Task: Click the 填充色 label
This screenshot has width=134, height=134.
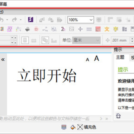Action: pos(90,127)
